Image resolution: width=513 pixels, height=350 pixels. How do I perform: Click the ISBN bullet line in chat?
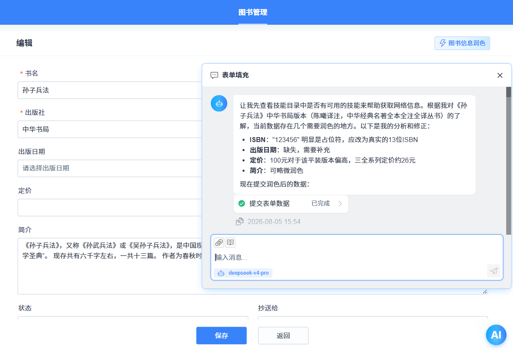[333, 140]
